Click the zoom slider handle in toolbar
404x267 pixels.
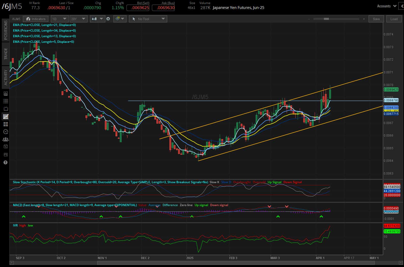click(x=326, y=19)
